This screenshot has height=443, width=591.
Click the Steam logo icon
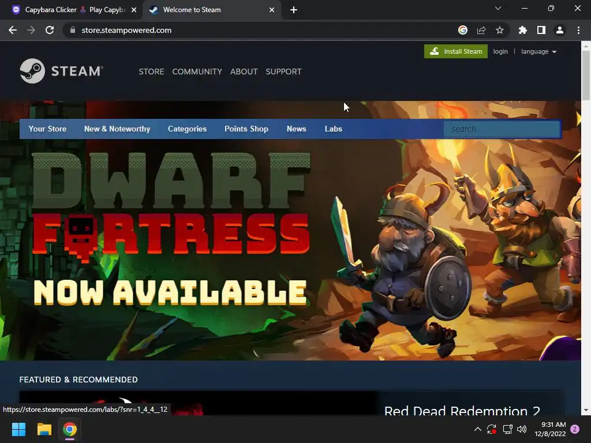pyautogui.click(x=32, y=71)
